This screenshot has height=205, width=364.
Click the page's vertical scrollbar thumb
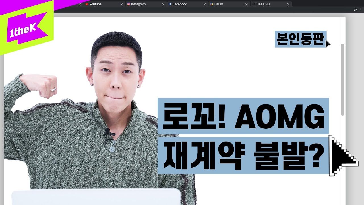[x=343, y=80]
